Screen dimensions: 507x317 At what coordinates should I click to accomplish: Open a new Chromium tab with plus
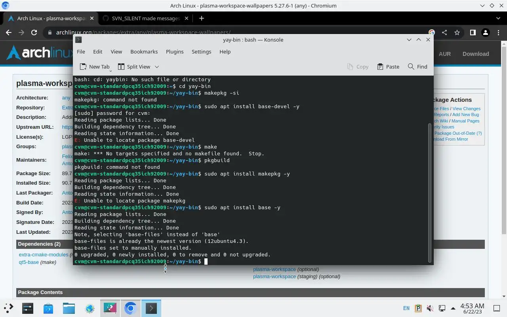(x=202, y=18)
